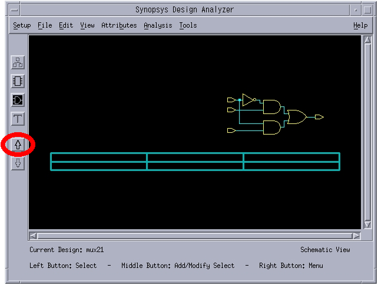Open the Analysis menu
The width and height of the screenshot is (378, 285).
158,25
